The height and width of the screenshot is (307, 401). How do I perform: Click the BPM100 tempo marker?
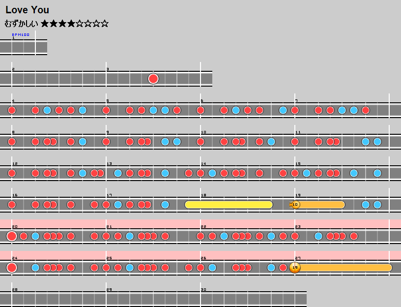coord(21,35)
